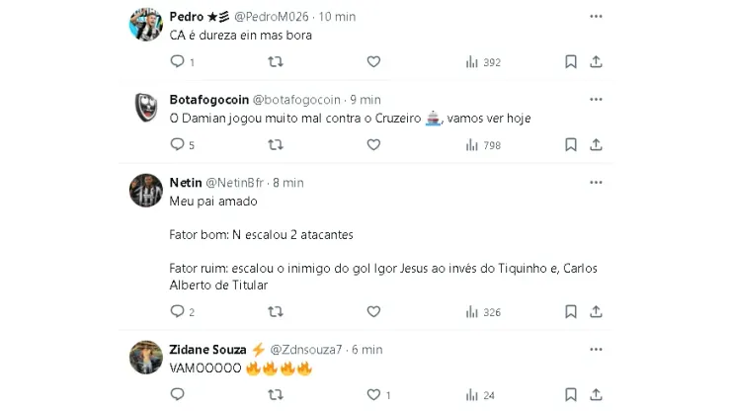731x411 pixels.
Task: Bookmark Pedro's tweet
Action: (x=571, y=61)
